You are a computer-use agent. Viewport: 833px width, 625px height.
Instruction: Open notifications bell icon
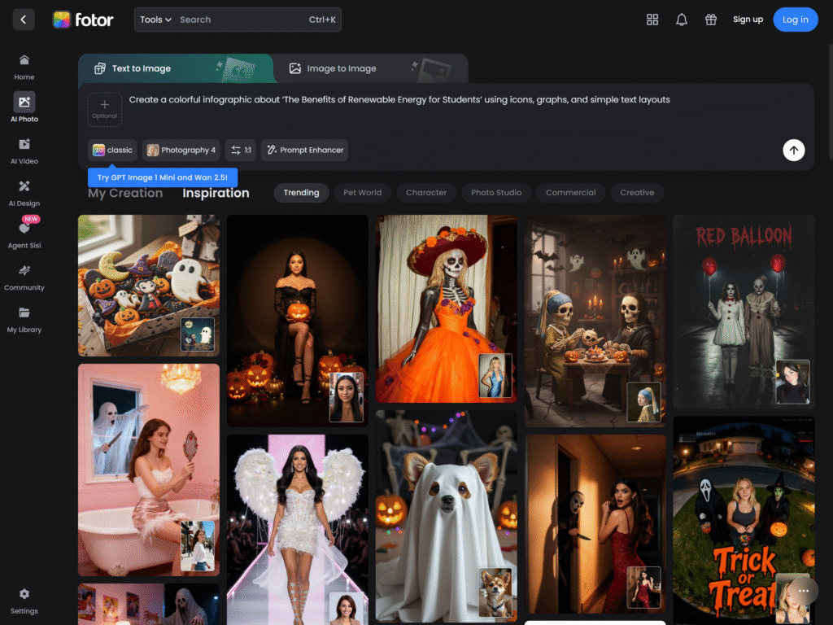[x=682, y=20]
